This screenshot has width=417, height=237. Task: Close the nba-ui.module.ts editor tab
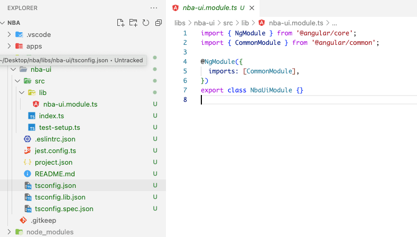pos(252,8)
